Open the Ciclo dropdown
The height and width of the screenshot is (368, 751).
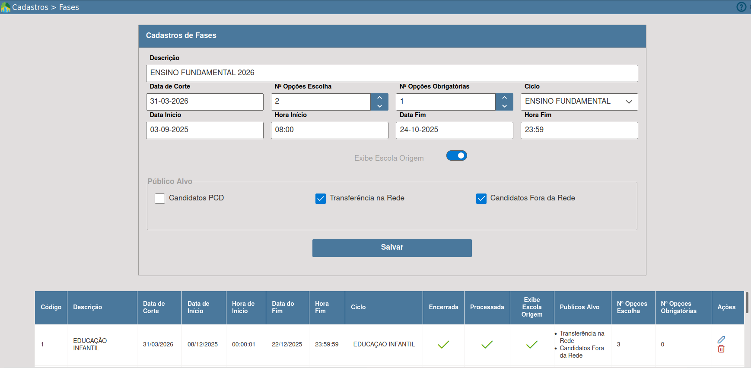coord(579,102)
